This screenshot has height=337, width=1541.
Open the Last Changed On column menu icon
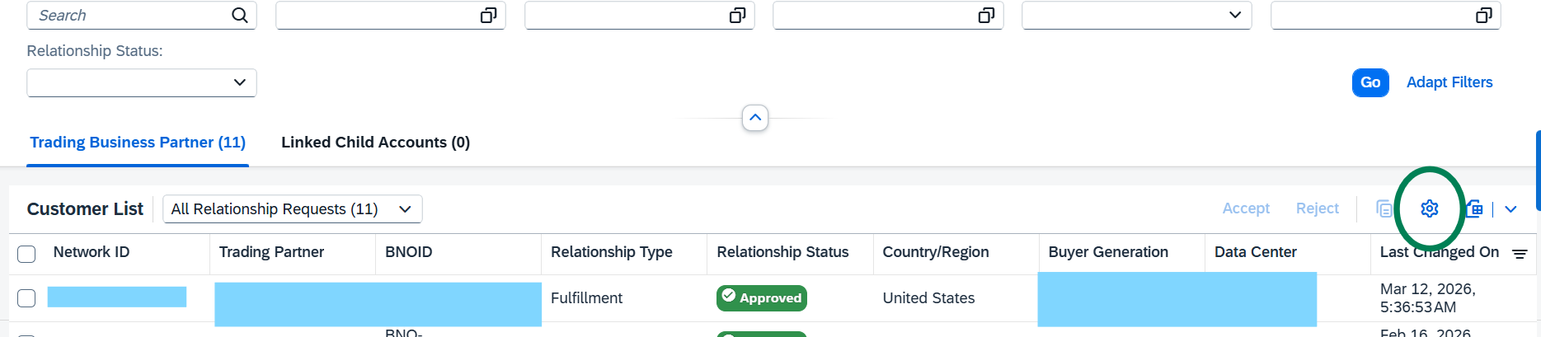1520,254
